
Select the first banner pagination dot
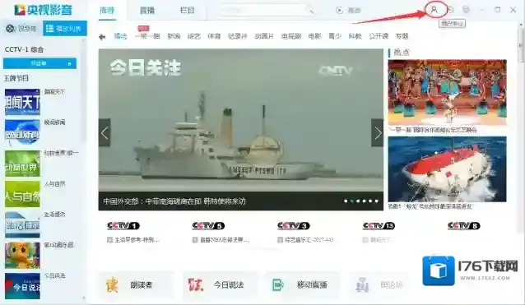point(346,201)
